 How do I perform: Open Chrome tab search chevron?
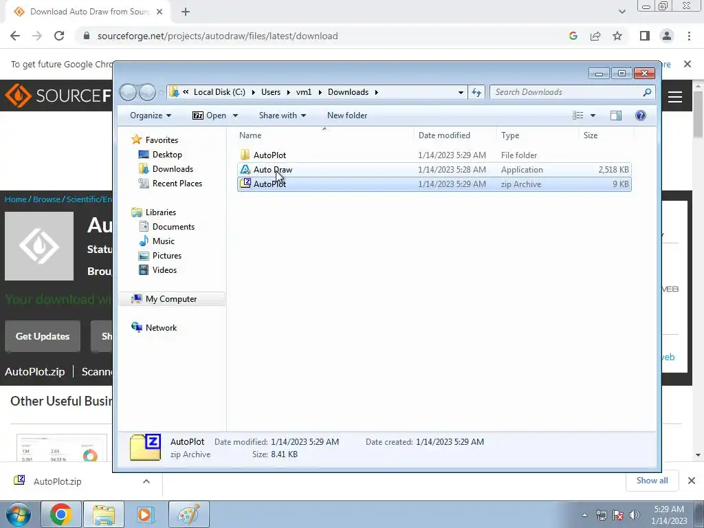(621, 12)
